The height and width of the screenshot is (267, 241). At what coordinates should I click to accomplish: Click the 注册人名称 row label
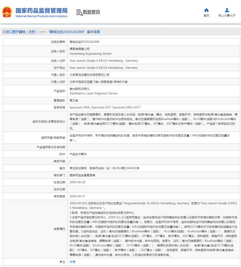(x=58, y=51)
